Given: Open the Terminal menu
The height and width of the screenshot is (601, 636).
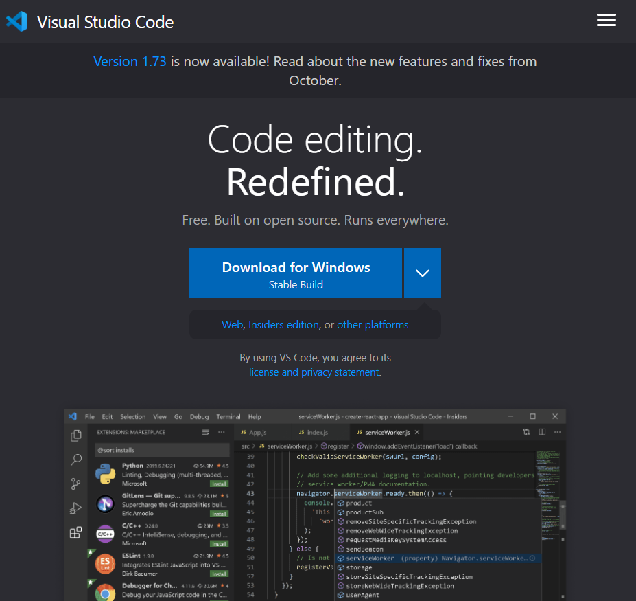Looking at the screenshot, I should (228, 417).
